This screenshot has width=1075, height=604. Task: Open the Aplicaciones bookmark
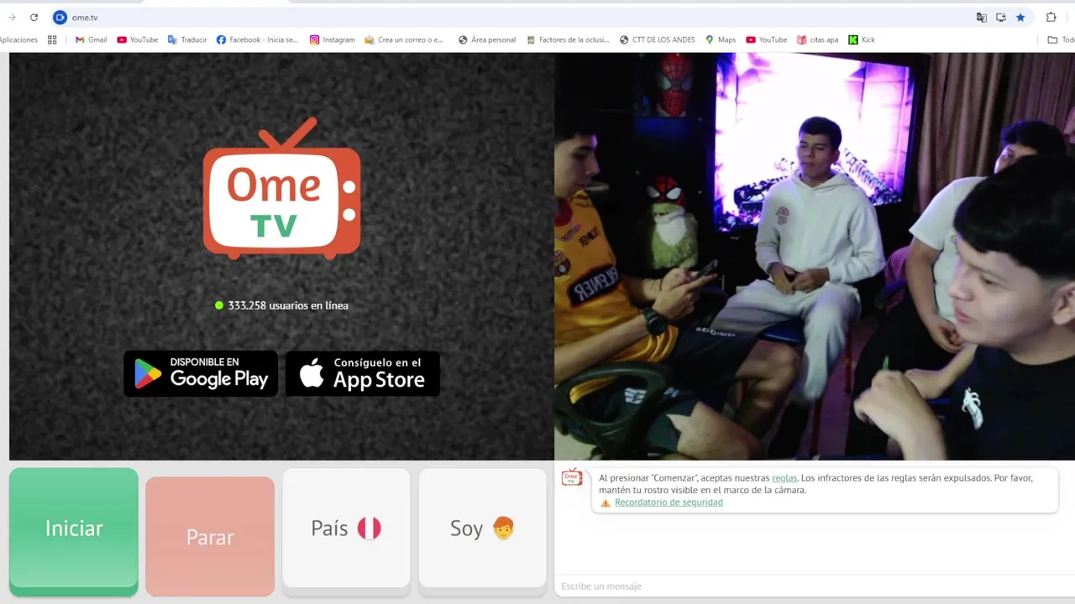[x=18, y=39]
